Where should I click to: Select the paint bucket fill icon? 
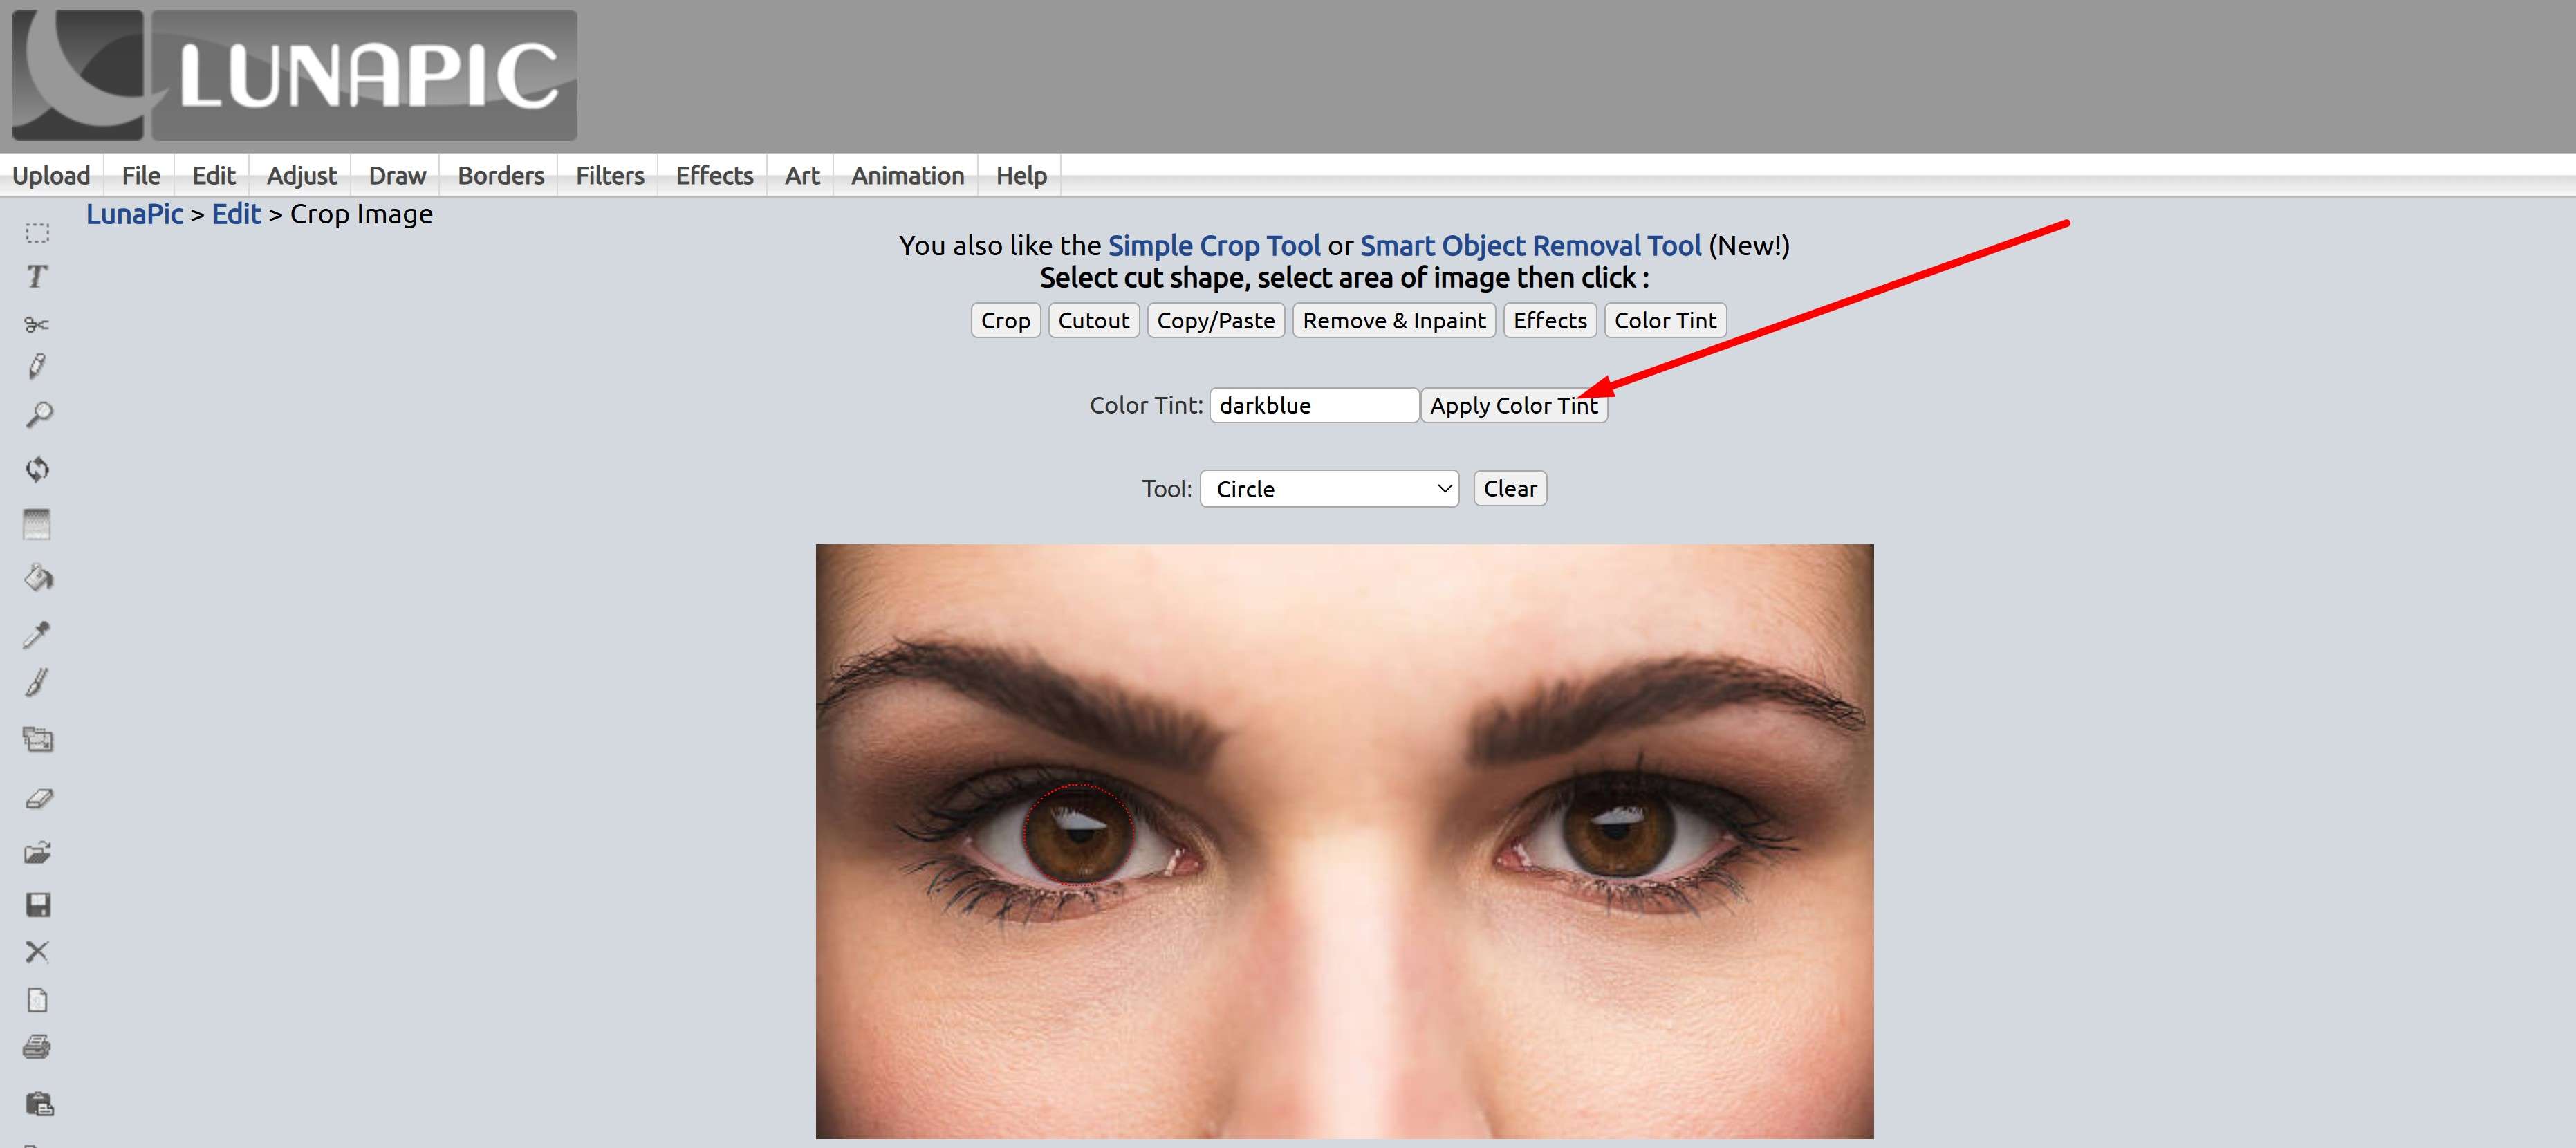click(x=38, y=578)
